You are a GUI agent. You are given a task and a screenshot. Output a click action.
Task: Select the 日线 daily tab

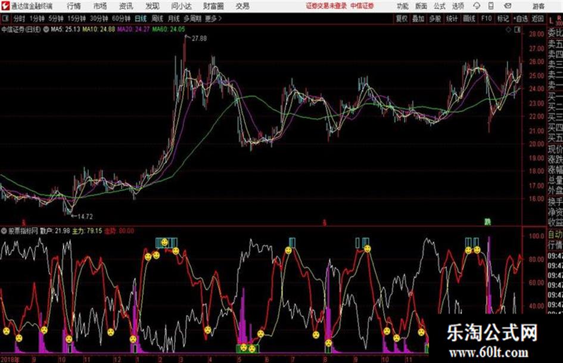[141, 18]
